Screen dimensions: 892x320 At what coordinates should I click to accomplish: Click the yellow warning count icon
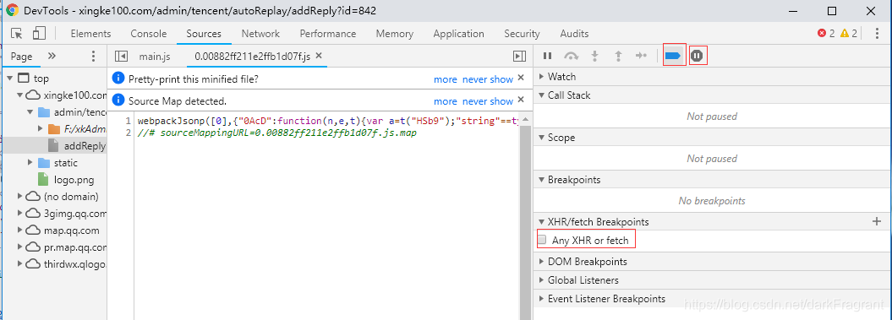(845, 34)
